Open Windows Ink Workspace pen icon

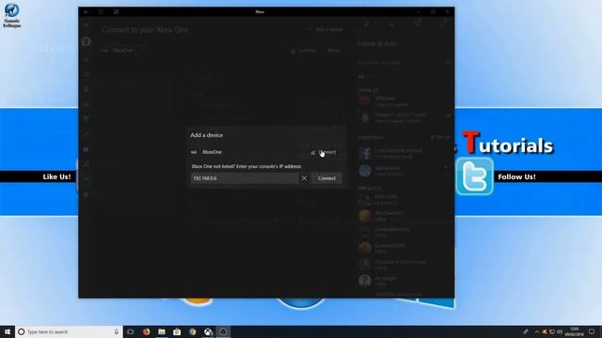(x=526, y=331)
